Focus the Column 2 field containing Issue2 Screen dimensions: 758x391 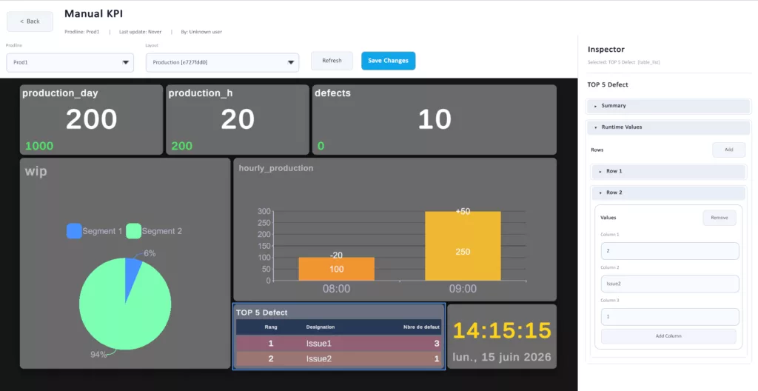point(669,284)
